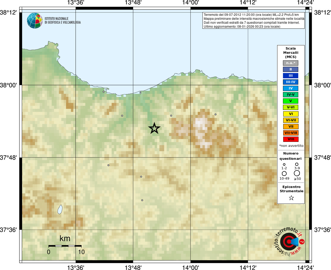Click the top axis label 13°36'
The height and width of the screenshot is (270, 331).
[76, 3]
